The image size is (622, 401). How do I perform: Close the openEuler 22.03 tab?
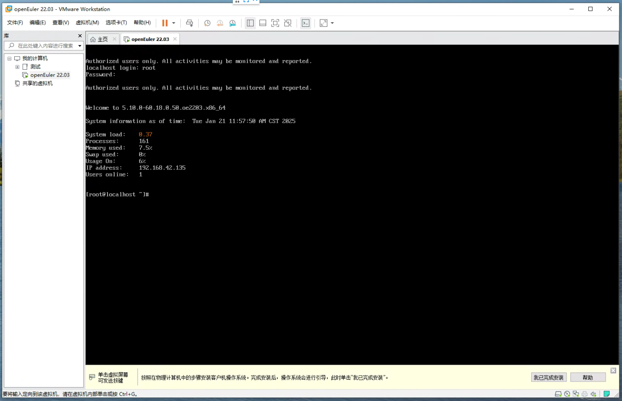pyautogui.click(x=175, y=39)
